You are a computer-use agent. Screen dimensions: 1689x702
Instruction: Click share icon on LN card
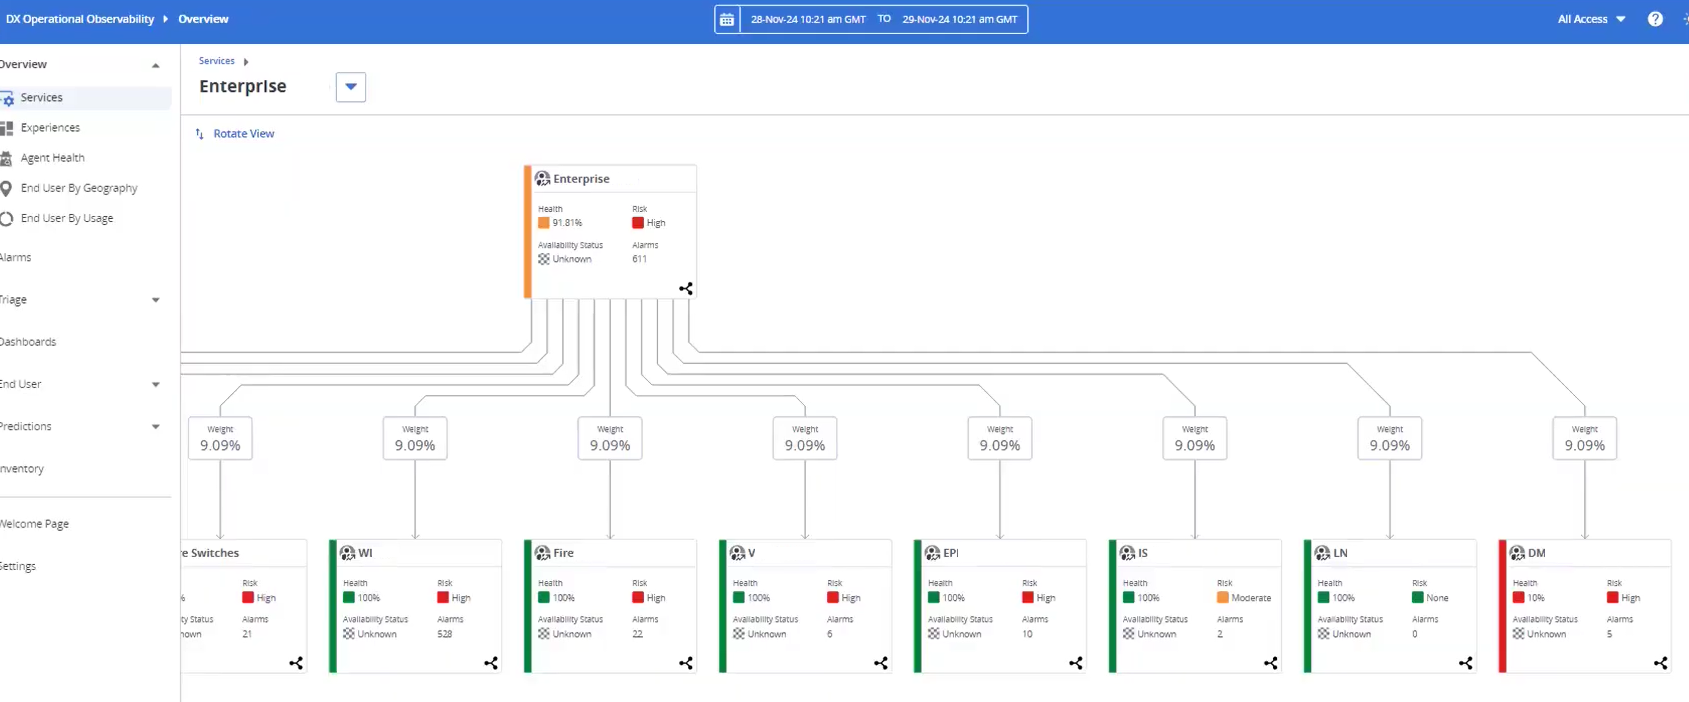point(1466,663)
